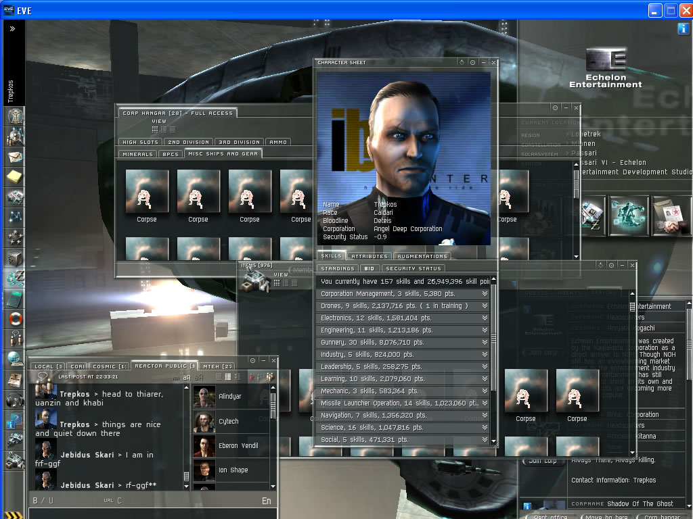The image size is (693, 519).
Task: Expand the Navigation skill group
Action: tap(485, 416)
